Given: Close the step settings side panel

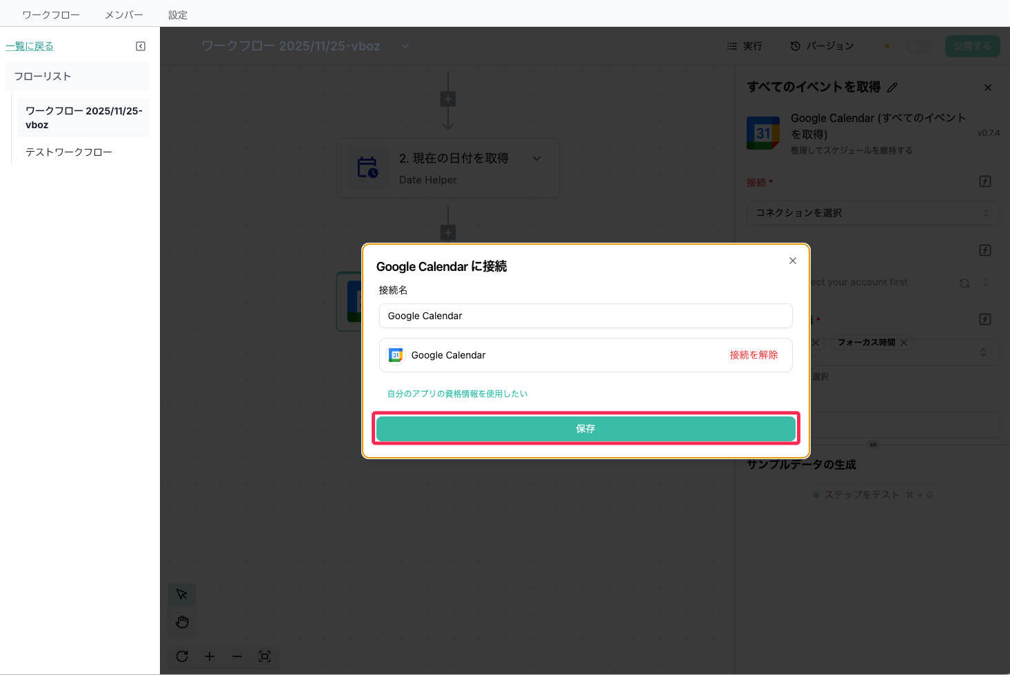Looking at the screenshot, I should [x=988, y=88].
